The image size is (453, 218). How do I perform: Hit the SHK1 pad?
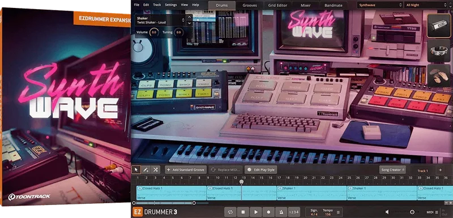click(183, 93)
